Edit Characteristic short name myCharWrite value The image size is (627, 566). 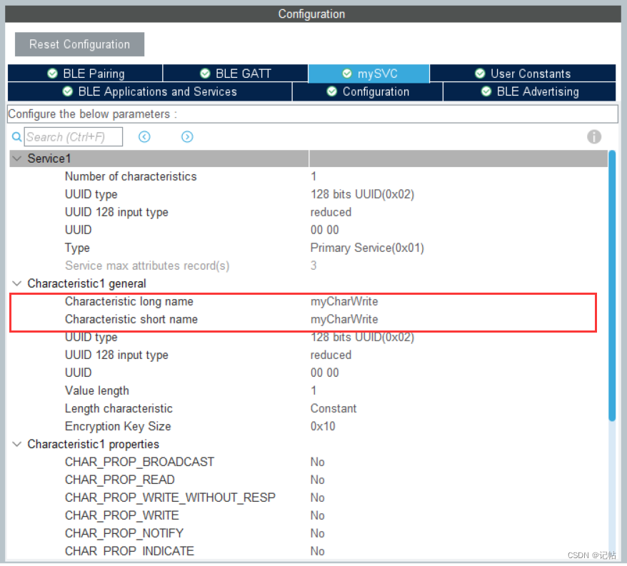(344, 320)
